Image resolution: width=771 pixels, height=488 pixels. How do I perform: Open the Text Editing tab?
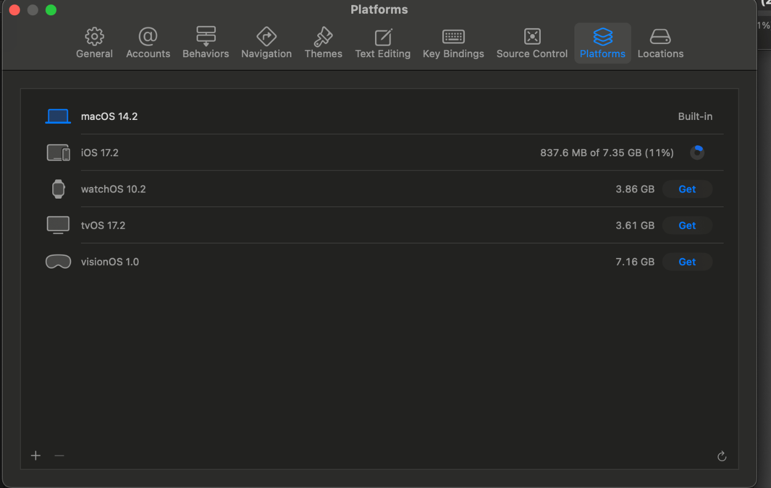tap(383, 43)
